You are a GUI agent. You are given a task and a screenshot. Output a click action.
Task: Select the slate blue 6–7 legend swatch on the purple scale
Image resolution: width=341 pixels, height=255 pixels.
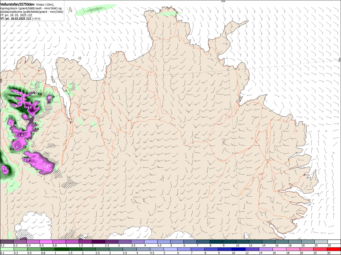tap(190, 241)
